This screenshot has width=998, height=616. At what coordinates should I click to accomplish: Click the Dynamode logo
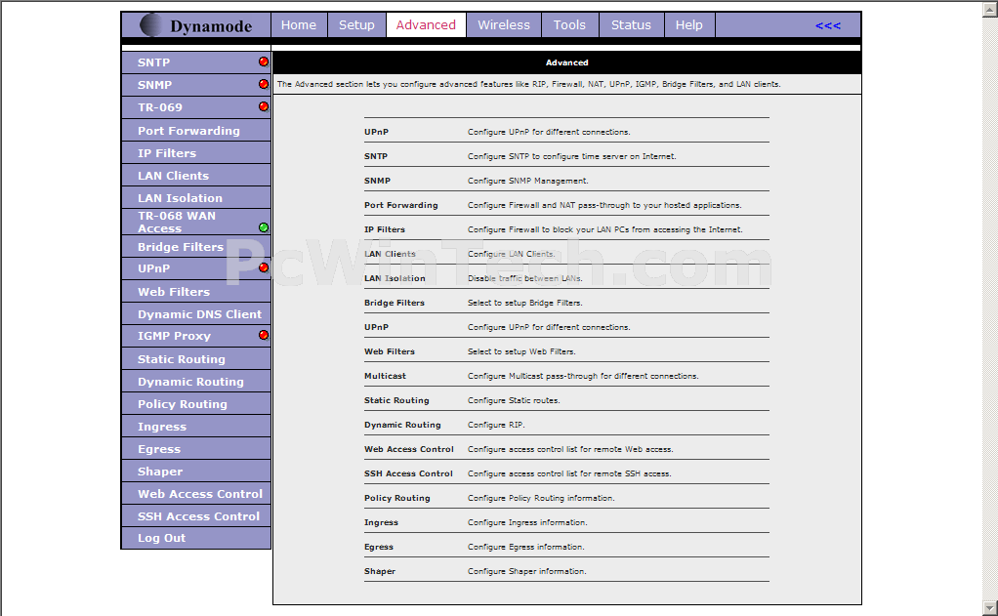point(196,25)
